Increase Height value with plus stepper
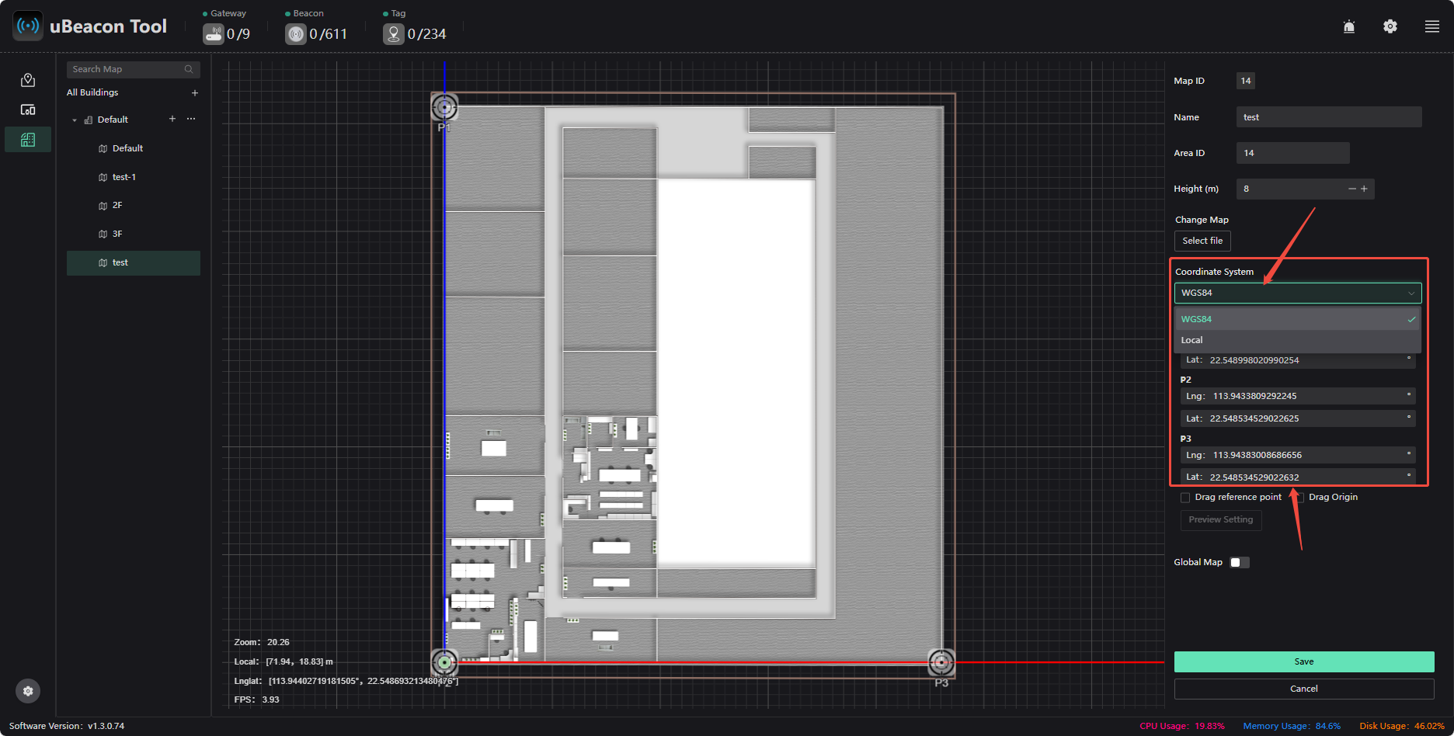This screenshot has width=1454, height=736. coord(1364,189)
